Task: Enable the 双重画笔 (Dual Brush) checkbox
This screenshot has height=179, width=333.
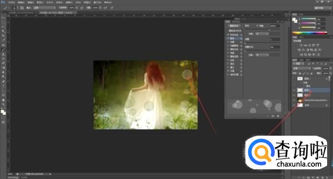Action: click(228, 46)
